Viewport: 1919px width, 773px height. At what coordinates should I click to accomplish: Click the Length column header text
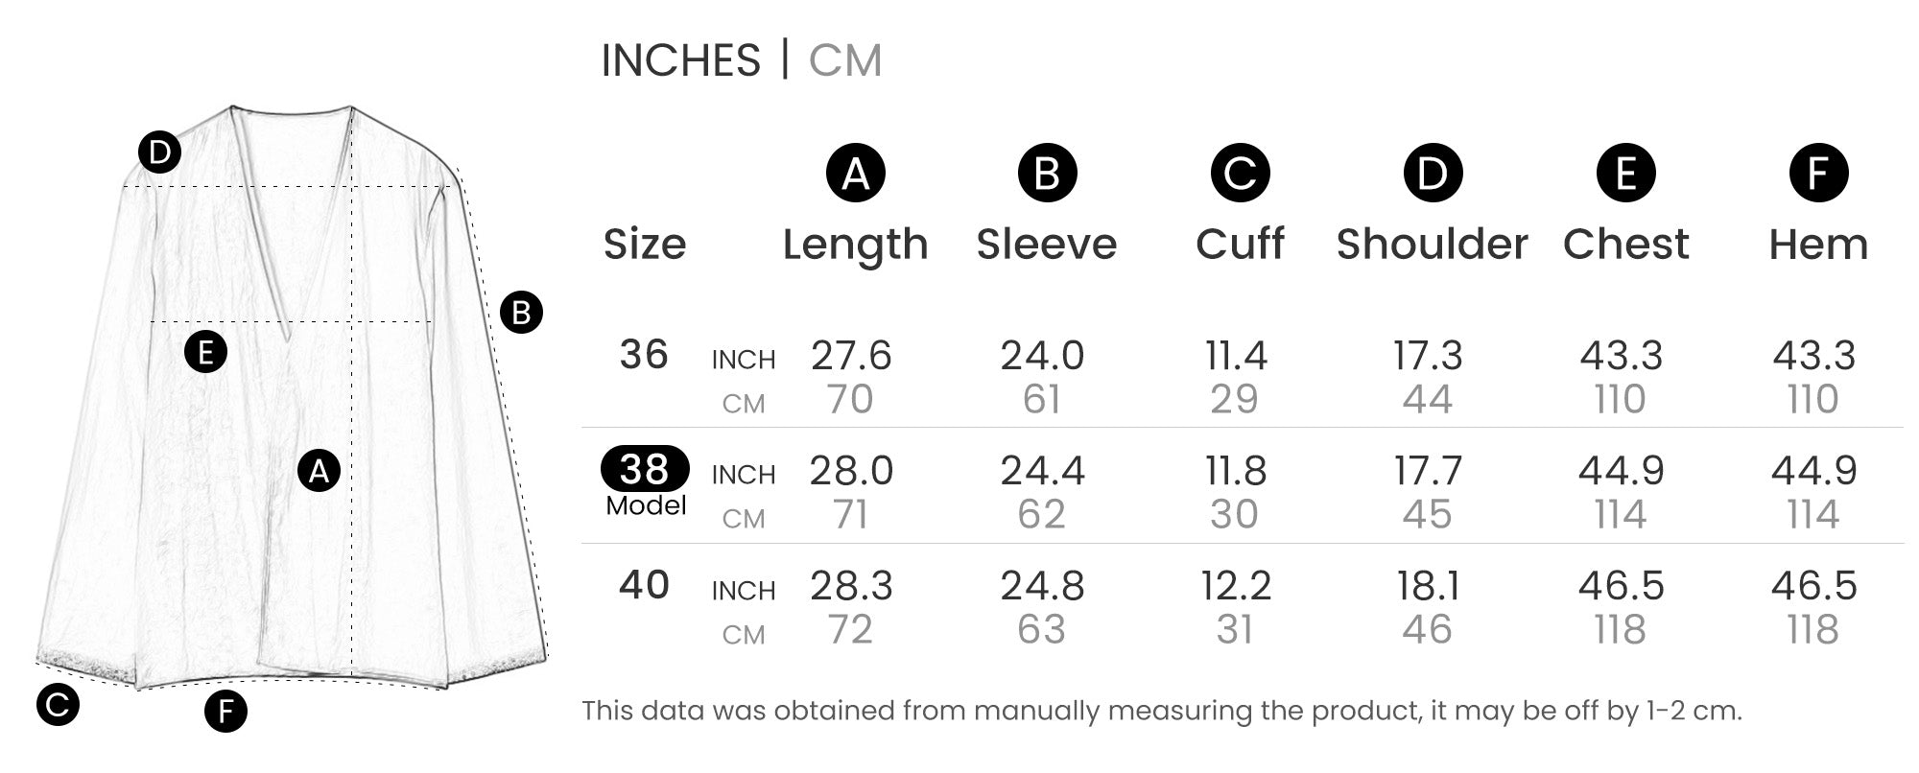pyautogui.click(x=855, y=245)
